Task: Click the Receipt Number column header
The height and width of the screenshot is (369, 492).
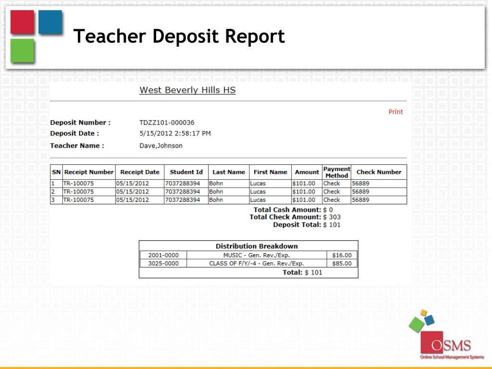Action: pos(89,172)
